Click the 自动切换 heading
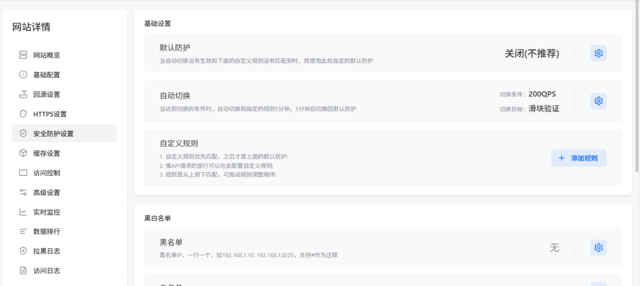 175,96
